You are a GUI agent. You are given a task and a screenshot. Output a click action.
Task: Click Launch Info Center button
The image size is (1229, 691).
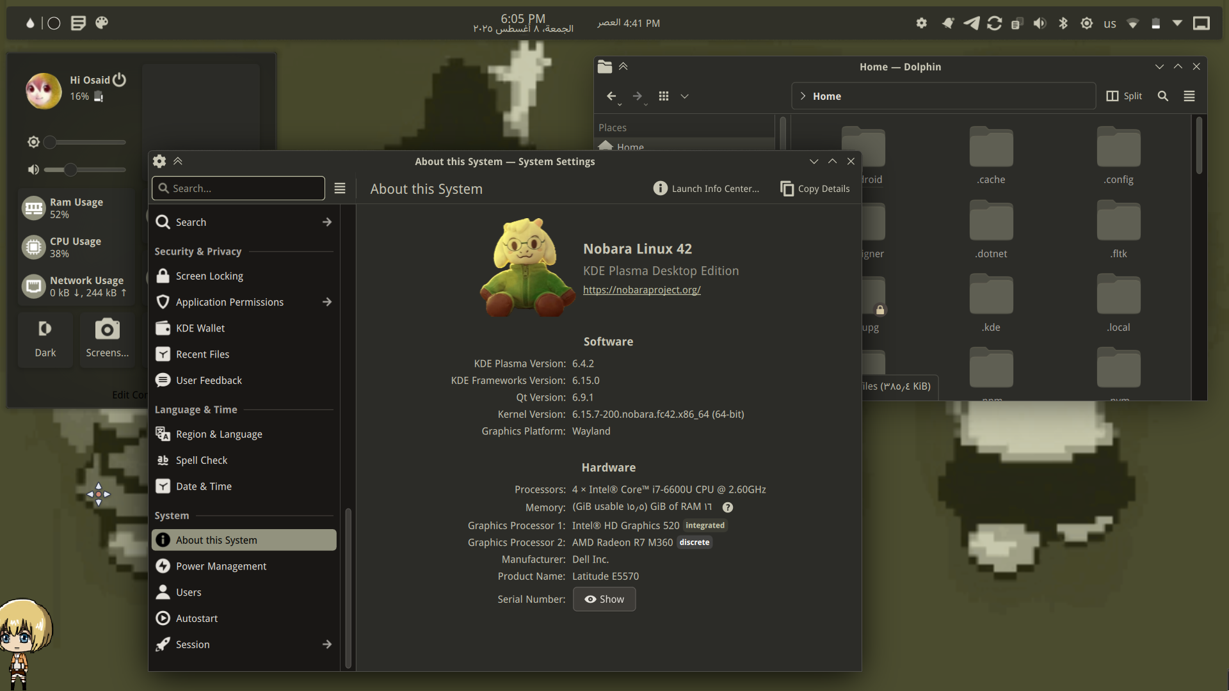tap(706, 188)
